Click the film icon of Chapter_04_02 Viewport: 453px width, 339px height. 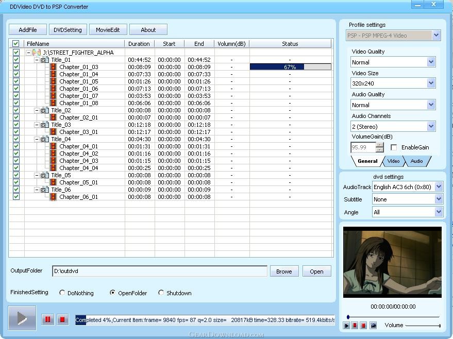pyautogui.click(x=53, y=154)
